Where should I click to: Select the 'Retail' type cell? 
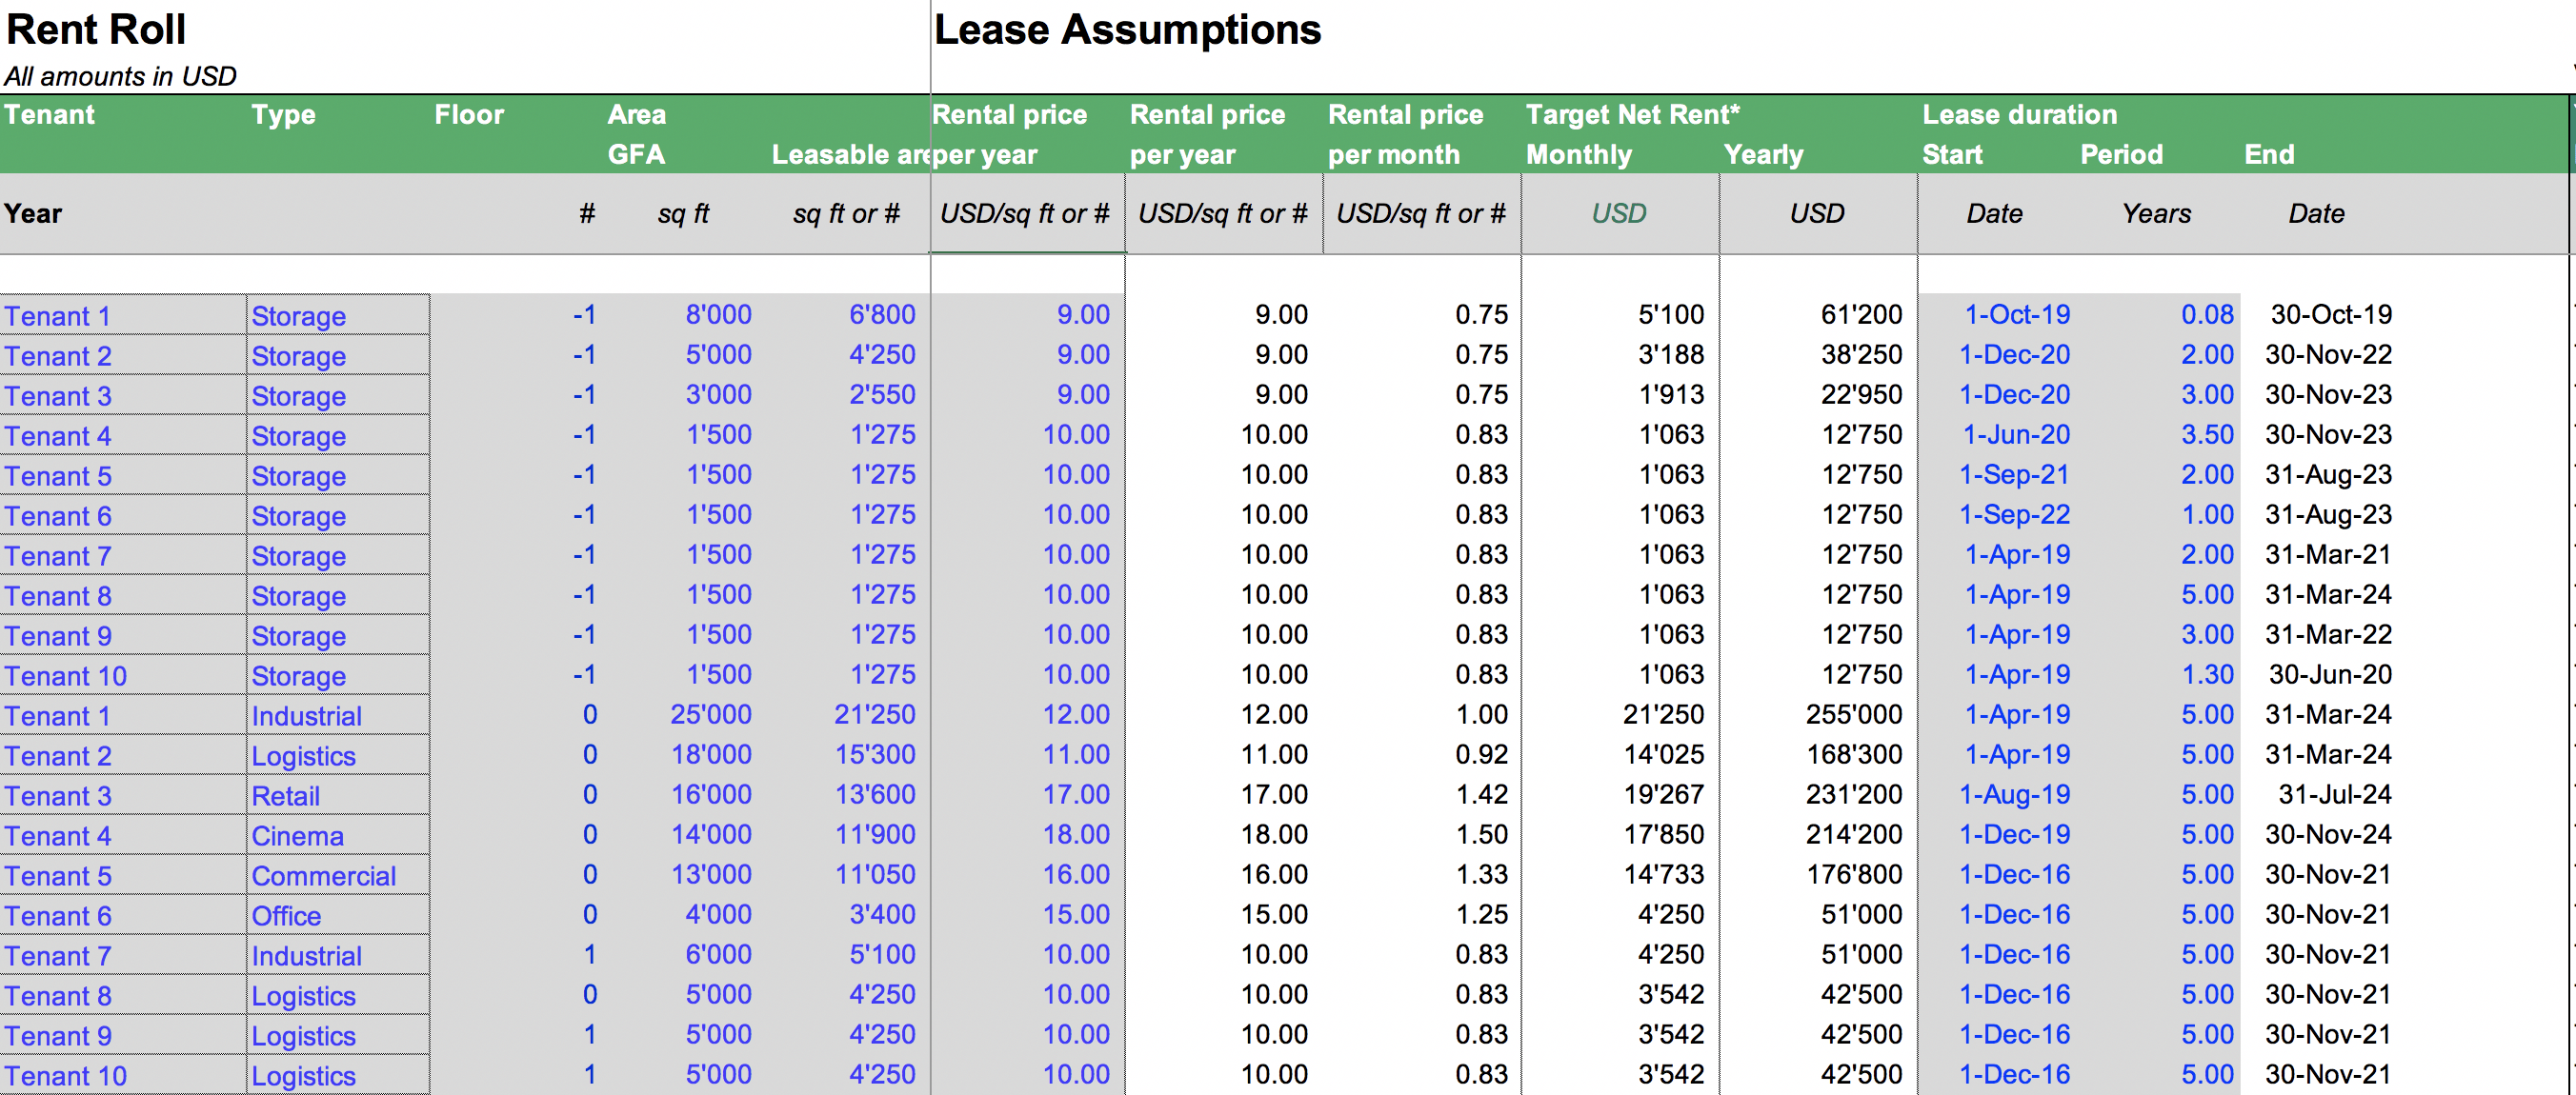click(338, 795)
